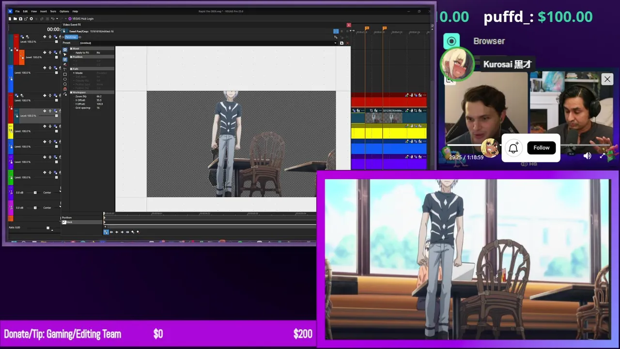Adjust the Rate slider handle
Image resolution: width=620 pixels, height=349 pixels.
click(x=48, y=228)
